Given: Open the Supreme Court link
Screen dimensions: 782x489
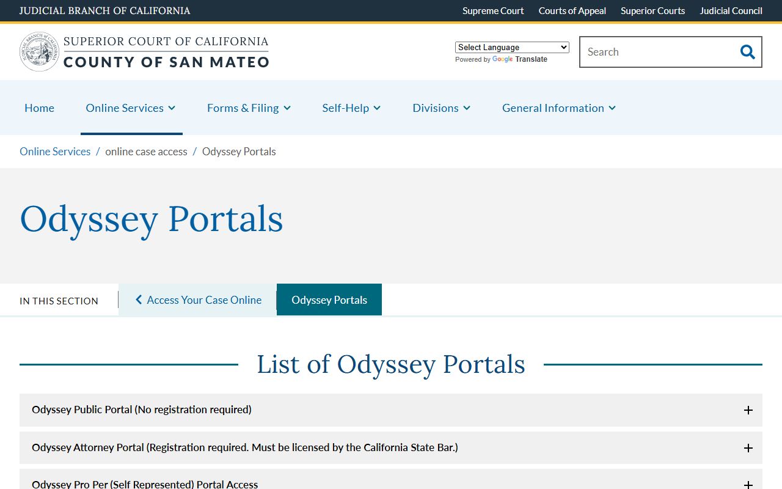Looking at the screenshot, I should 493,11.
